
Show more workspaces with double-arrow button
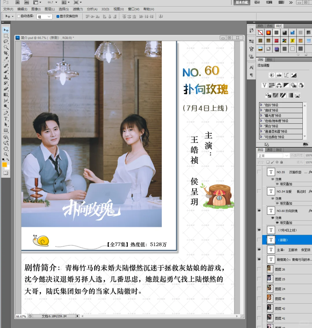[291, 3]
